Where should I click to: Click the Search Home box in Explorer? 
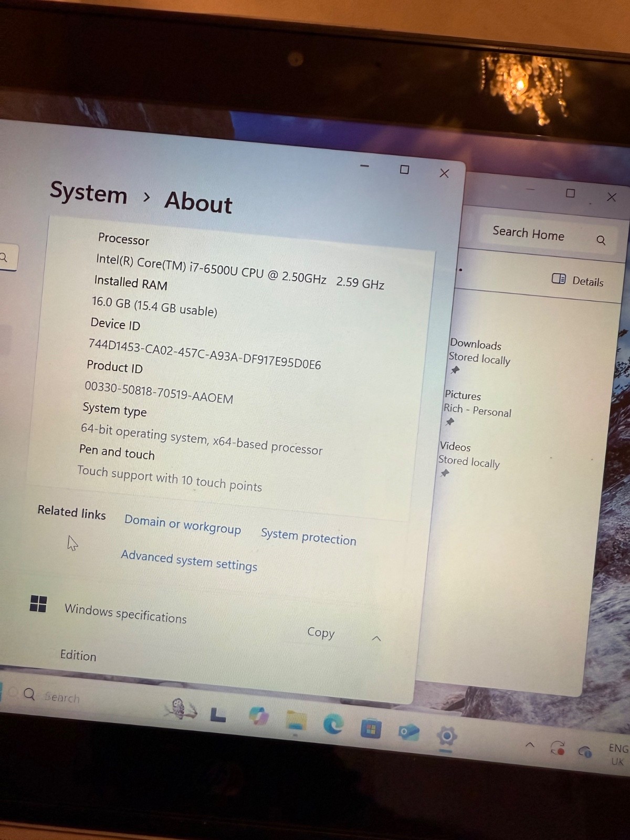coord(548,235)
